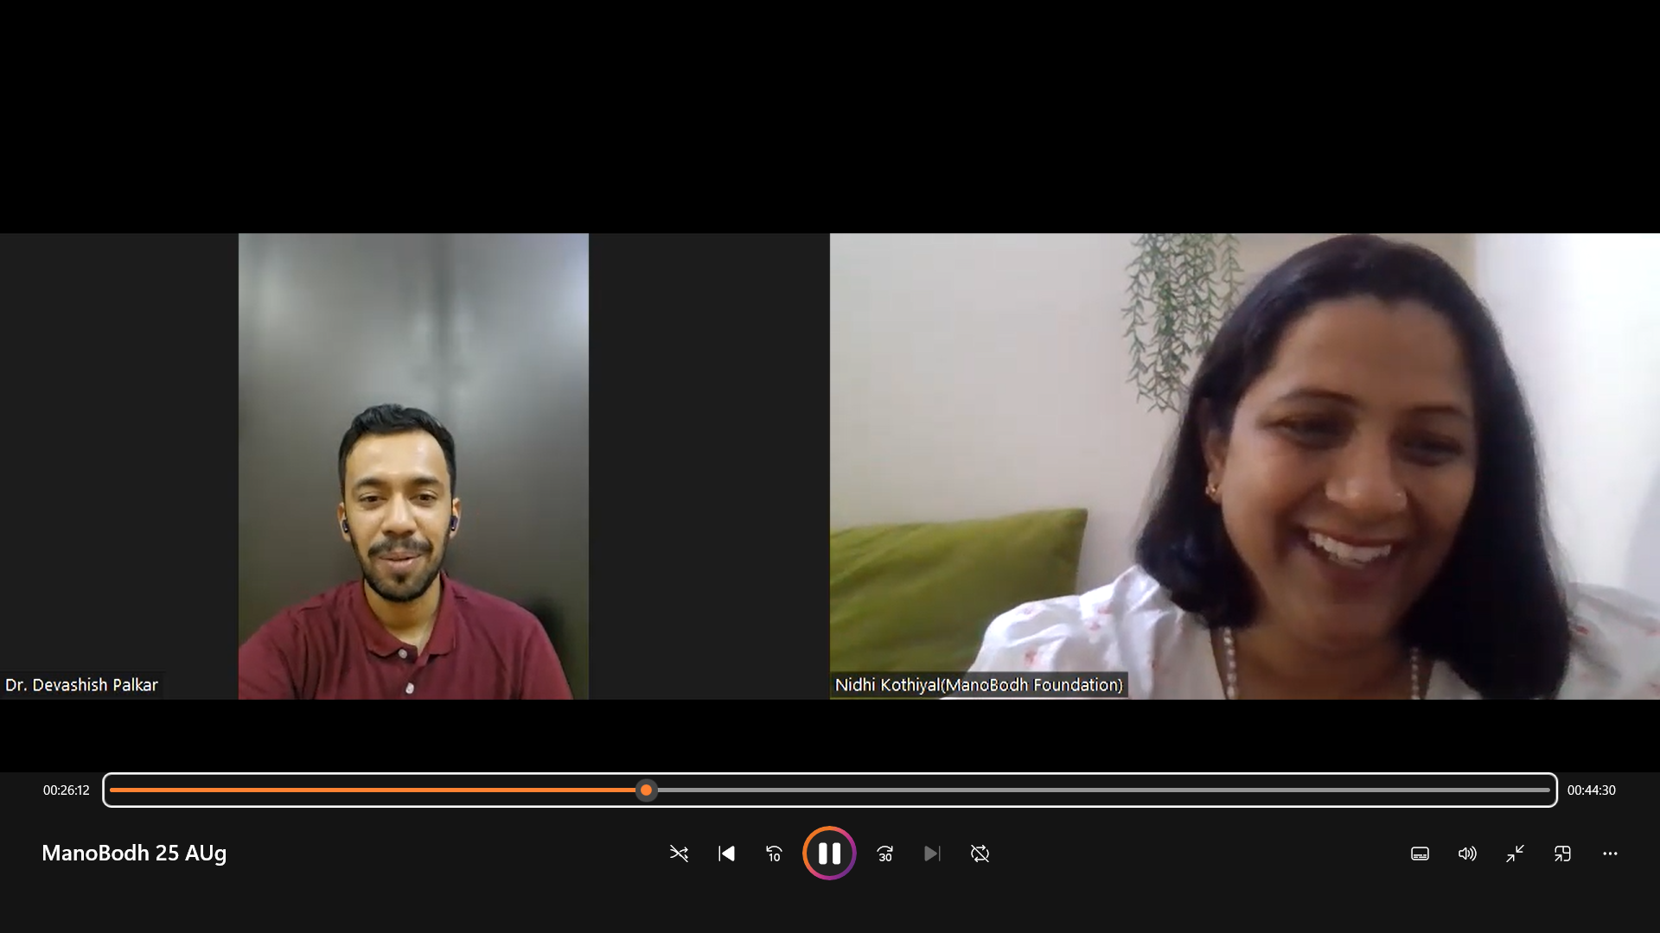1660x933 pixels.
Task: Open the volume control
Action: [1467, 854]
